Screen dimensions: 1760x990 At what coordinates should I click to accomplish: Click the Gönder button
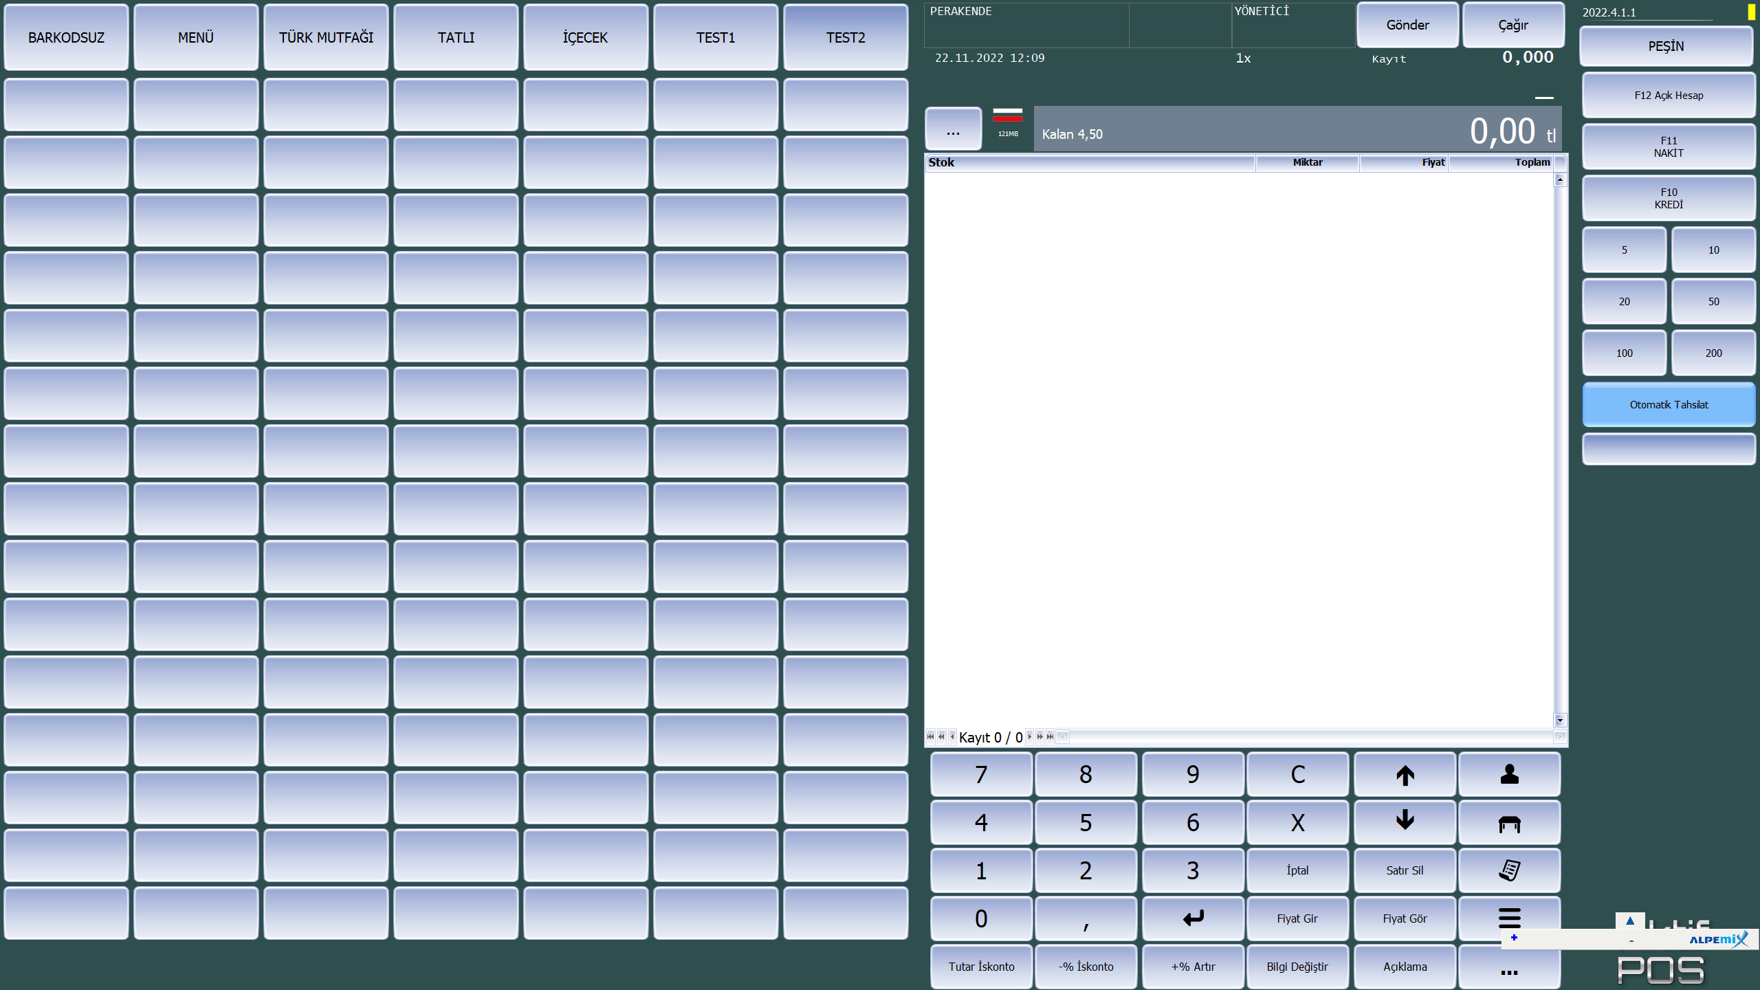(x=1407, y=25)
